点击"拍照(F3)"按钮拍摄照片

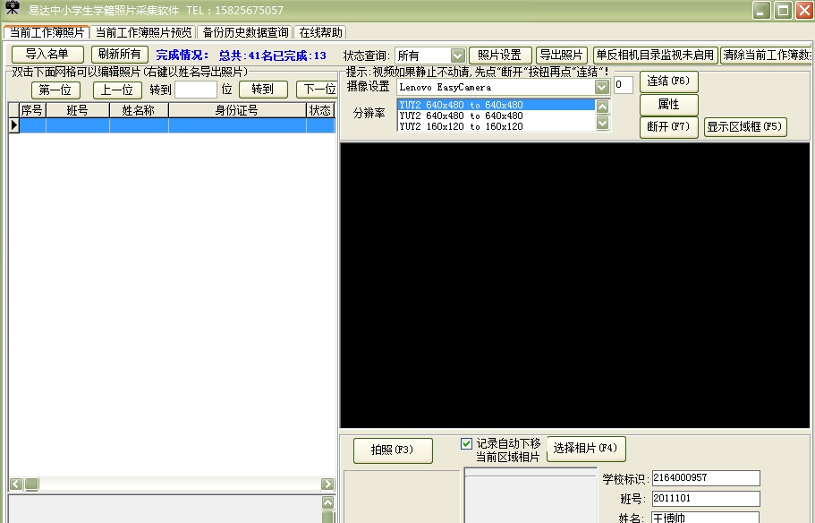(392, 450)
